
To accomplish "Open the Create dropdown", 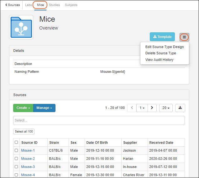I will (x=23, y=108).
